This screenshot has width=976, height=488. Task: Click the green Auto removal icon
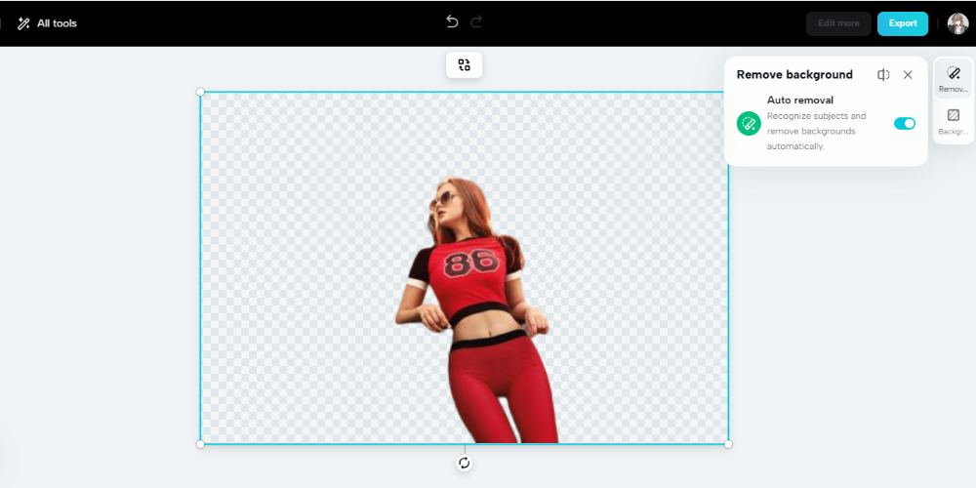point(749,123)
